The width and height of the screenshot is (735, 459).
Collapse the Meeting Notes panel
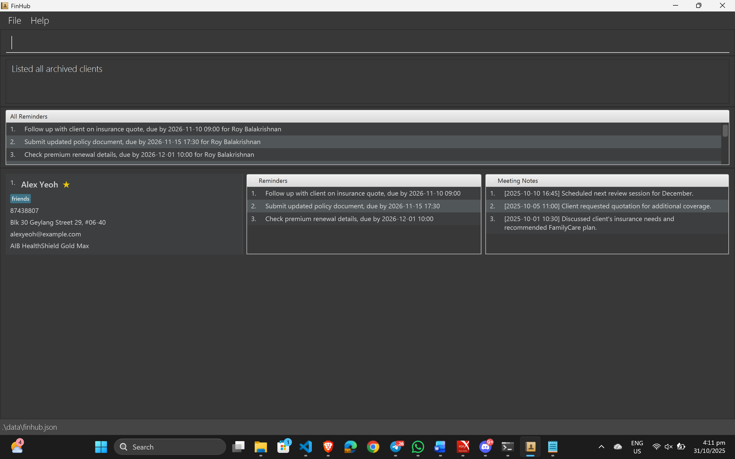[x=492, y=181]
